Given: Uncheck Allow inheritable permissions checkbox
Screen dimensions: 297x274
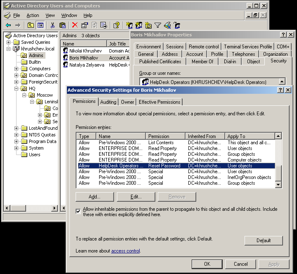Looking at the screenshot, I should [78, 211].
